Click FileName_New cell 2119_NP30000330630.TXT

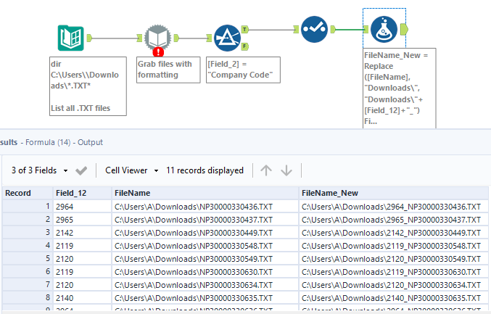click(x=393, y=272)
